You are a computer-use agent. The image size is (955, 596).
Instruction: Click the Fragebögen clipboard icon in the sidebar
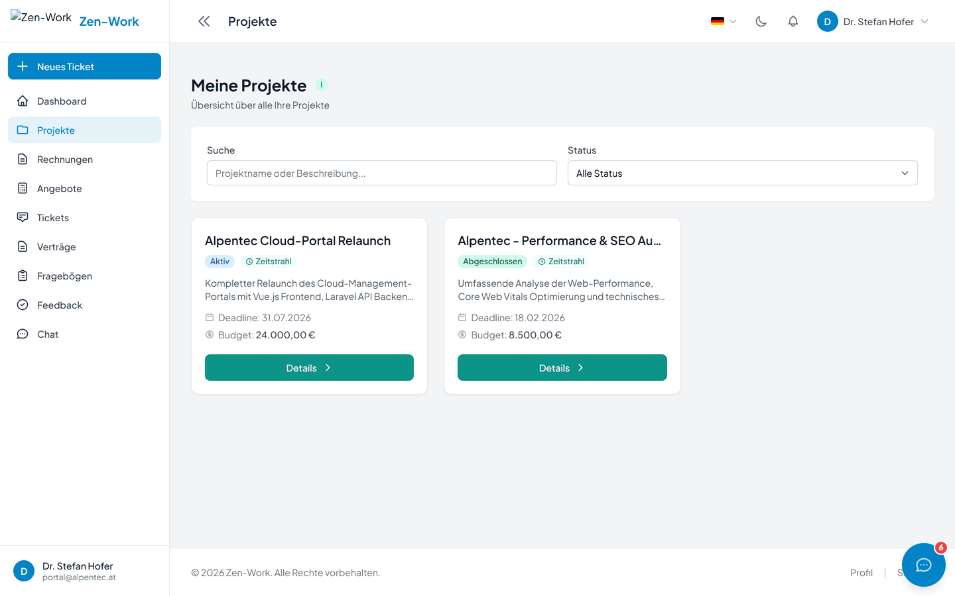pos(23,275)
